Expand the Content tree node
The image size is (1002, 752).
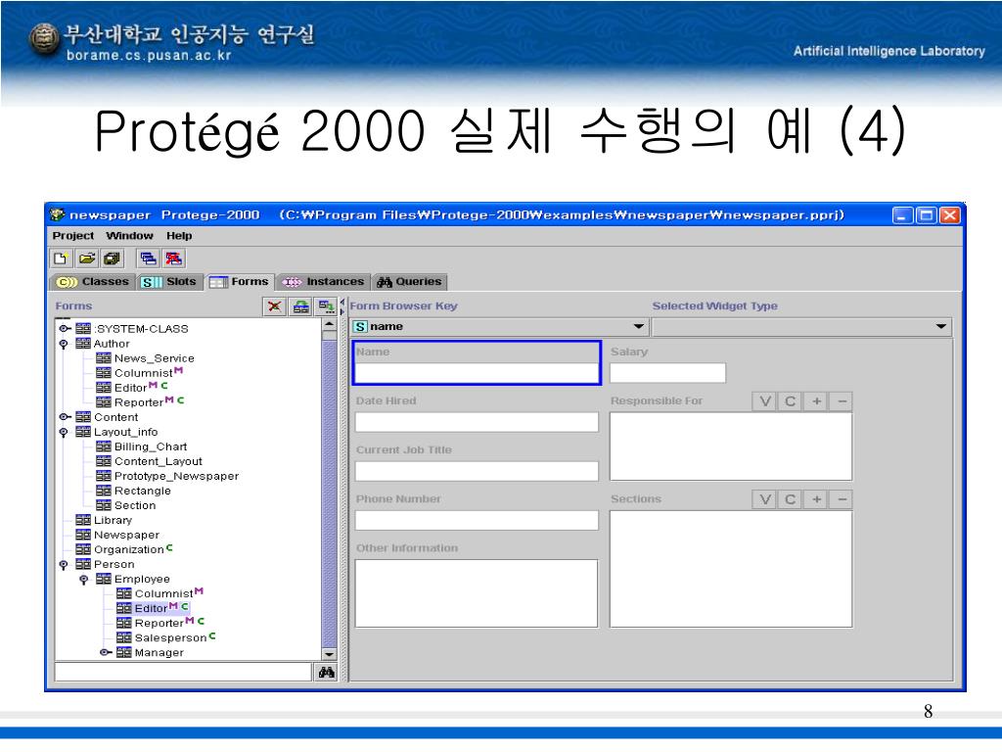click(x=64, y=417)
